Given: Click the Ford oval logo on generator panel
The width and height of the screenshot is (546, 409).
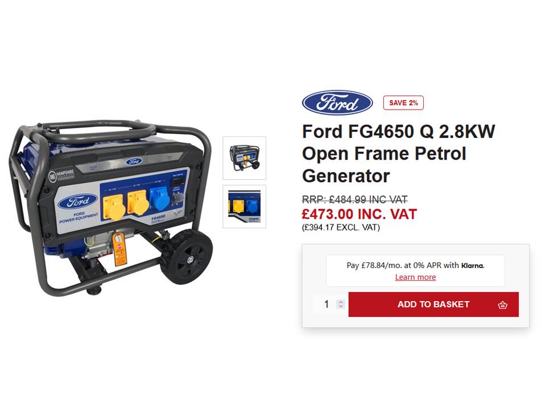Looking at the screenshot, I should pyautogui.click(x=78, y=202).
